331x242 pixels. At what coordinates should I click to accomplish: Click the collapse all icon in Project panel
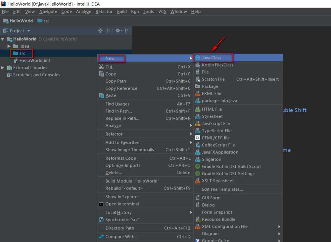[x=108, y=30]
